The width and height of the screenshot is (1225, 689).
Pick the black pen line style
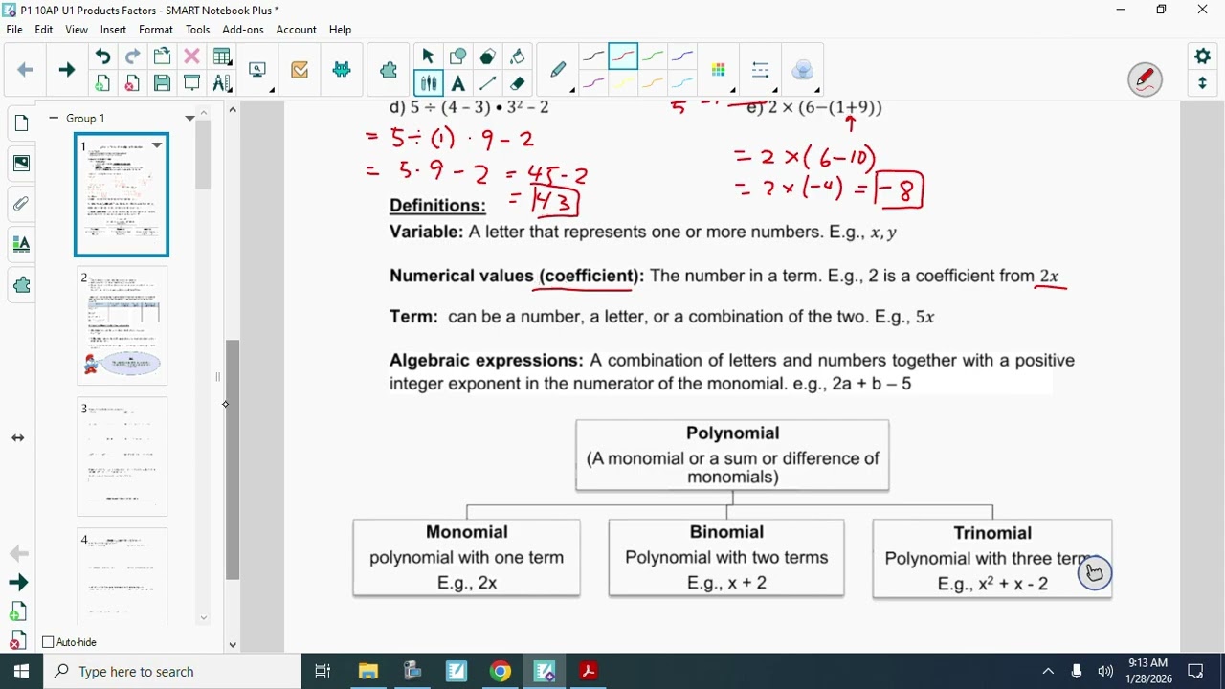tap(593, 56)
